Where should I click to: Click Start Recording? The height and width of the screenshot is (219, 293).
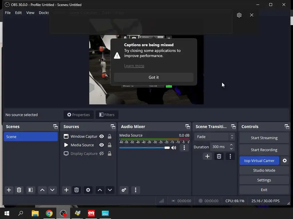point(264,150)
